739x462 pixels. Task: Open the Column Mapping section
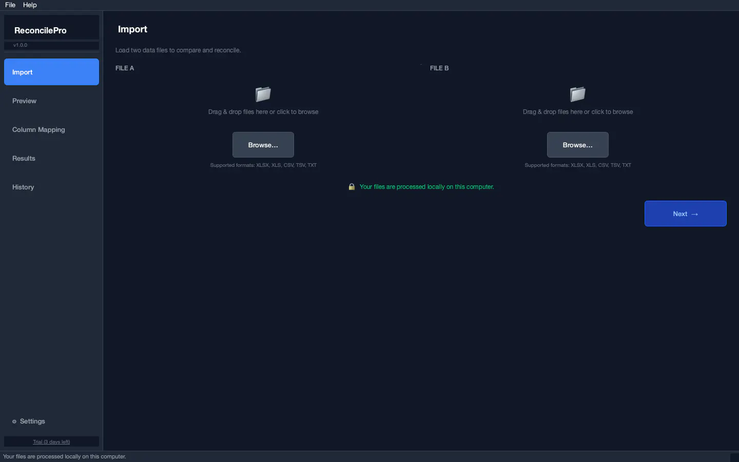click(x=51, y=129)
